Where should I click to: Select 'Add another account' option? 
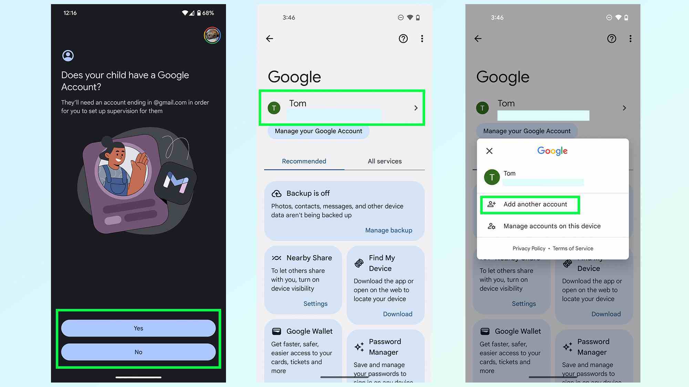click(x=535, y=204)
